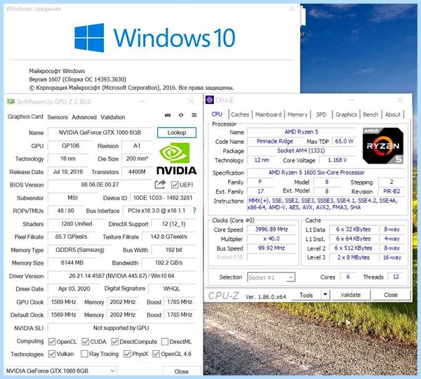Click the CPU-Z title bar app icon

210,100
